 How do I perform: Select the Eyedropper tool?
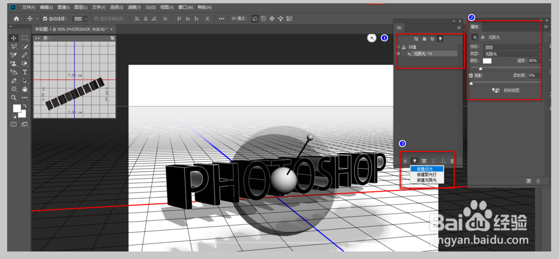tap(14, 55)
